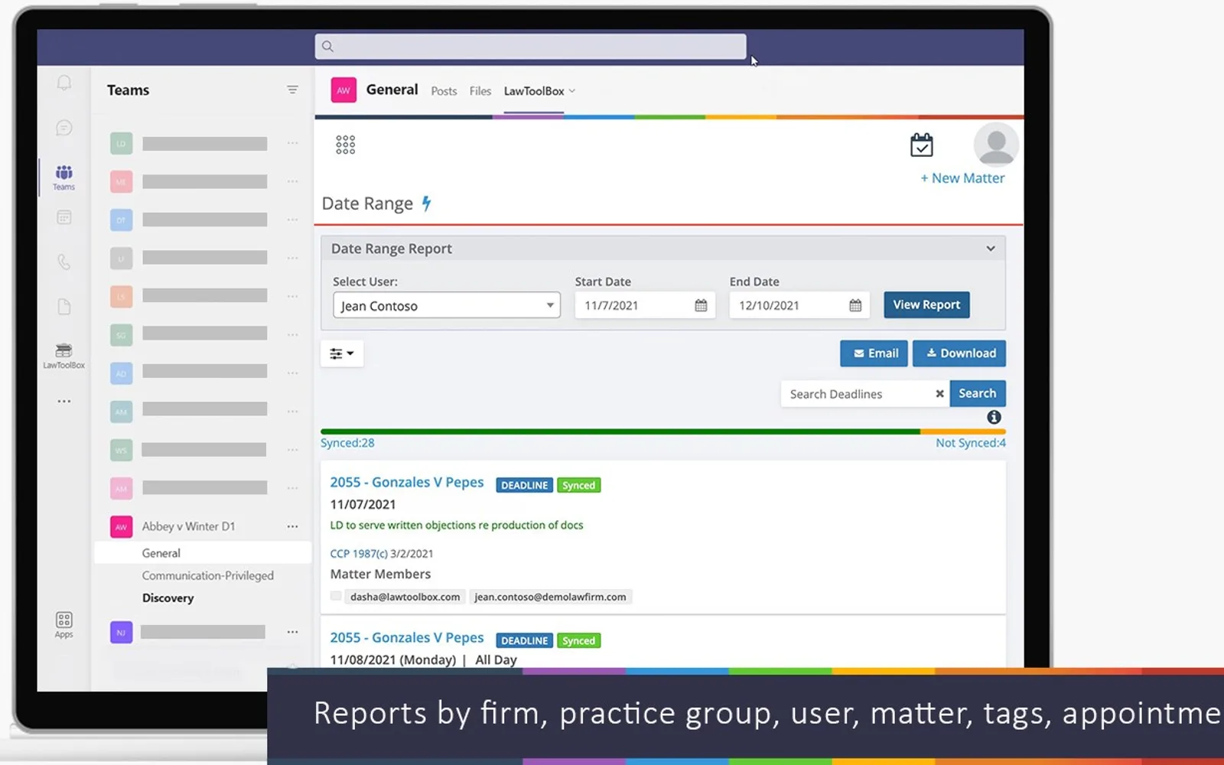Open the LawToolBox grid menu icon
Viewport: 1224px width, 765px height.
tap(345, 145)
